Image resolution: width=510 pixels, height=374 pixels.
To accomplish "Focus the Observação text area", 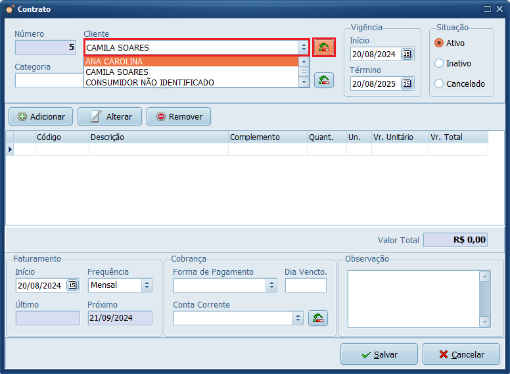I will point(414,299).
